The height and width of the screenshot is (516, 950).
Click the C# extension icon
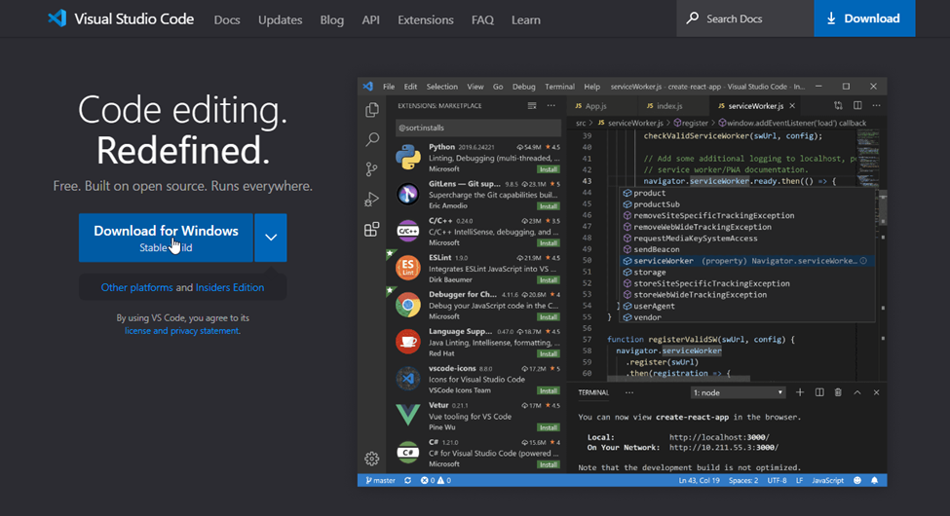(408, 453)
